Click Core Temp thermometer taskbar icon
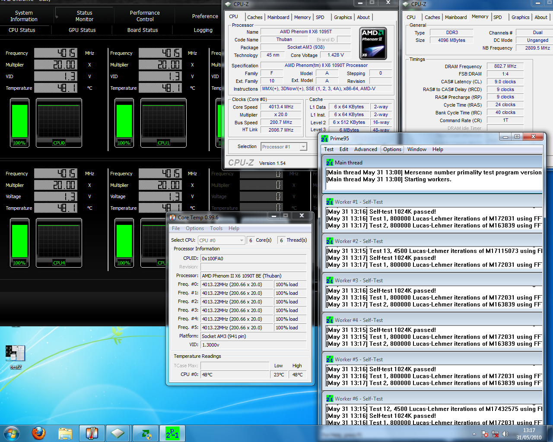 [92, 433]
